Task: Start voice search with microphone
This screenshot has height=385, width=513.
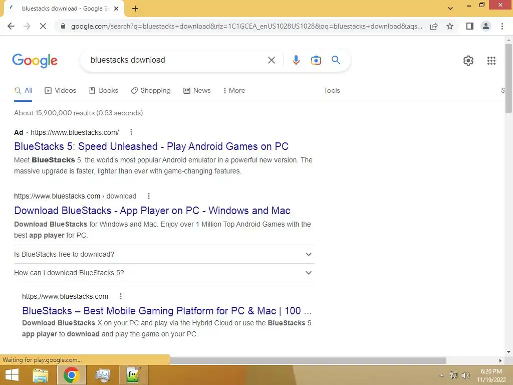Action: click(x=296, y=60)
